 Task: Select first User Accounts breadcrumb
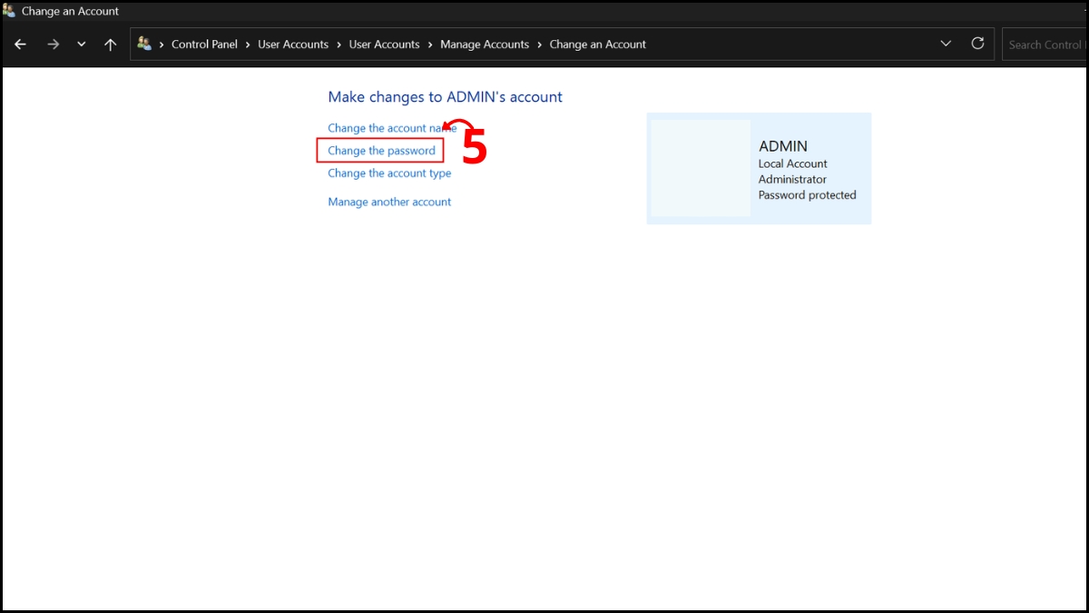point(293,44)
